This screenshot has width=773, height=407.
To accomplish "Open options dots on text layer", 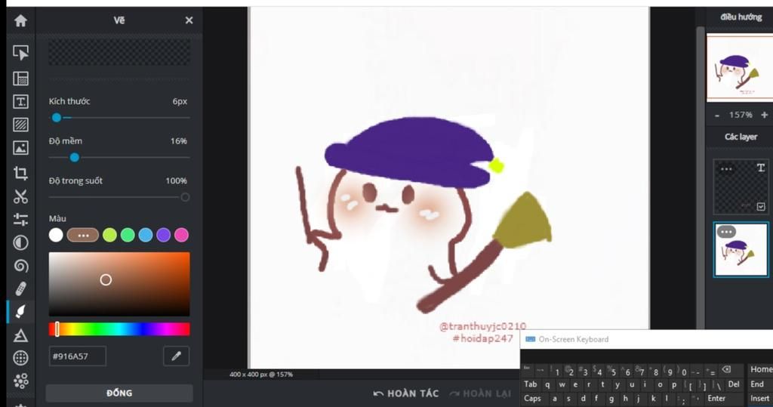I will pyautogui.click(x=726, y=168).
